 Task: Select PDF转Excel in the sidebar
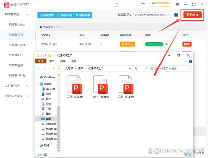tap(17, 45)
